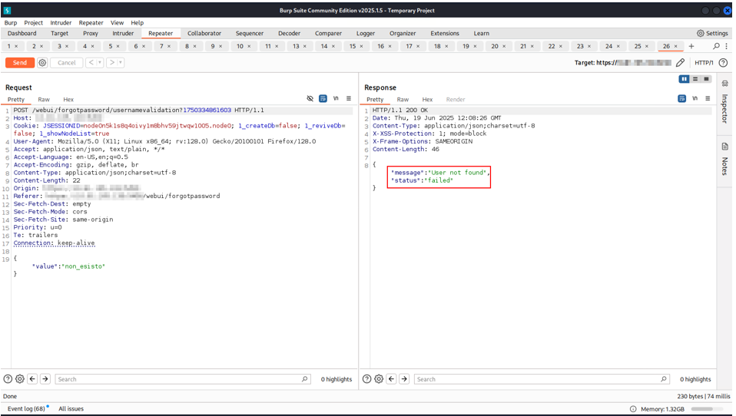Toggle hidden-characters eye icon in Request

coord(310,99)
